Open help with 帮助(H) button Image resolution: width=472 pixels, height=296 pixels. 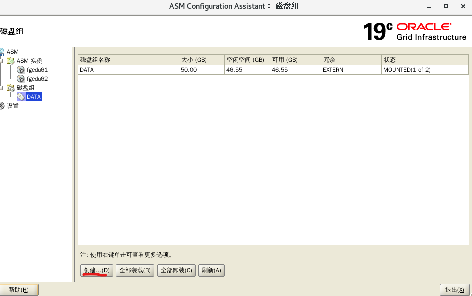pos(19,290)
